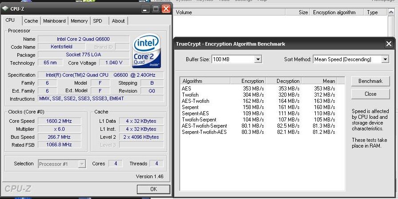Click Bus Speed value 266.7 MHz
The width and height of the screenshot is (398, 199).
[x=60, y=137]
